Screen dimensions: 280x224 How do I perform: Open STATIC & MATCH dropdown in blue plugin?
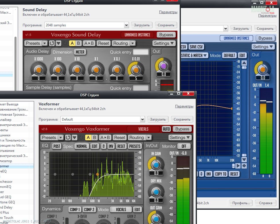(x=194, y=56)
